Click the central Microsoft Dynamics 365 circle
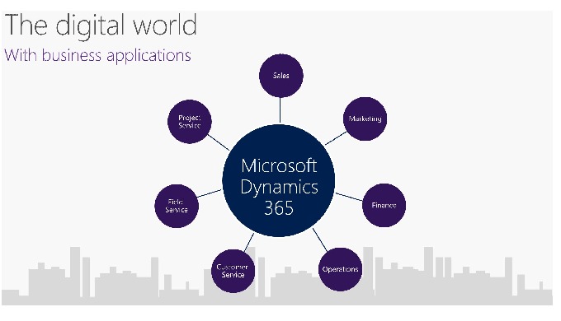Viewport: 561px width, 321px height. (x=279, y=181)
